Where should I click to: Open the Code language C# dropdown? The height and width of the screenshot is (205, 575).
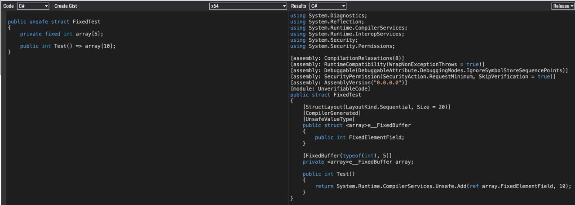coord(33,6)
